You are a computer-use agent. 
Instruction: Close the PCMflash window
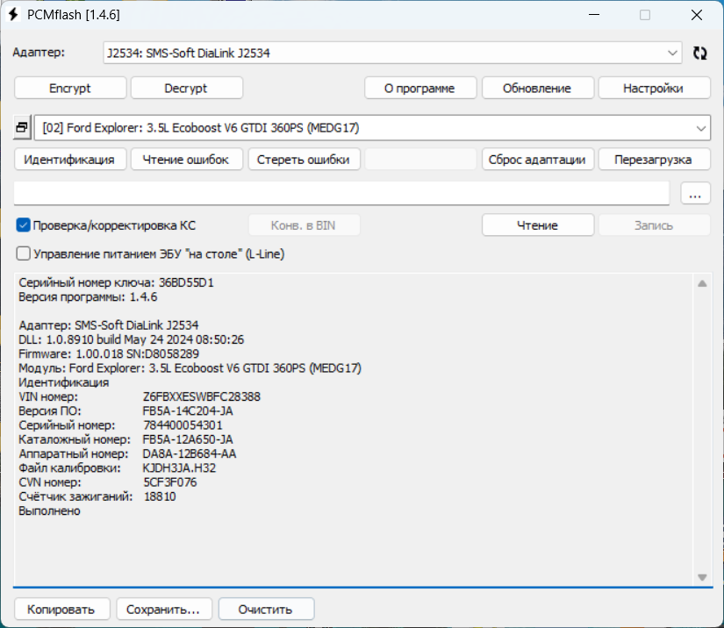[697, 15]
